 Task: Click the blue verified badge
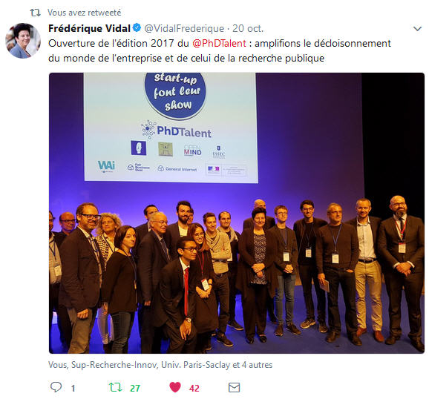[x=137, y=28]
